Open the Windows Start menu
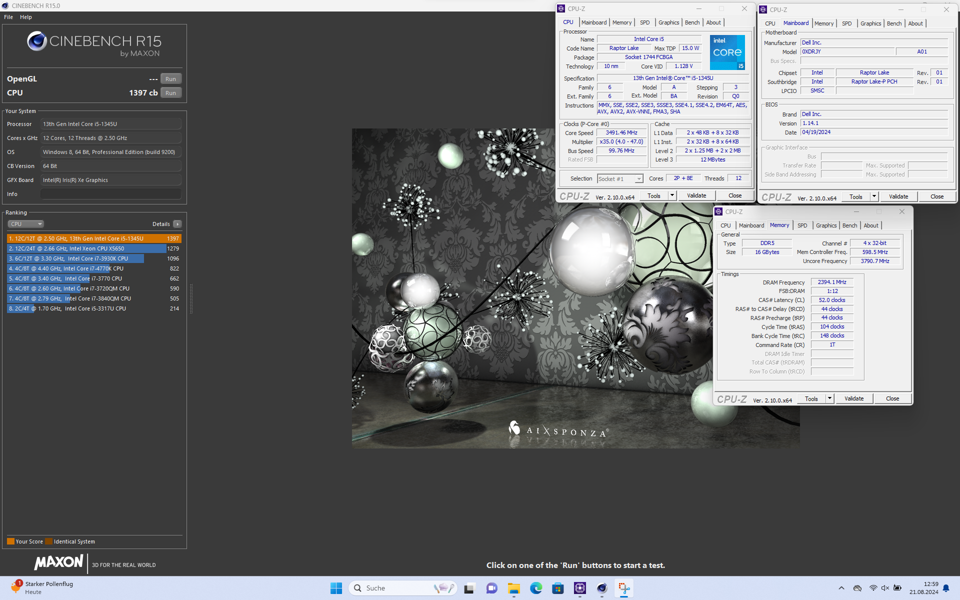 336,588
